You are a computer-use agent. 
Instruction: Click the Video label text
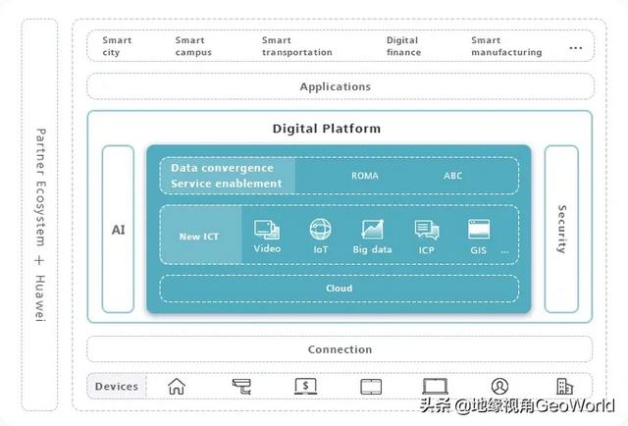pos(267,248)
